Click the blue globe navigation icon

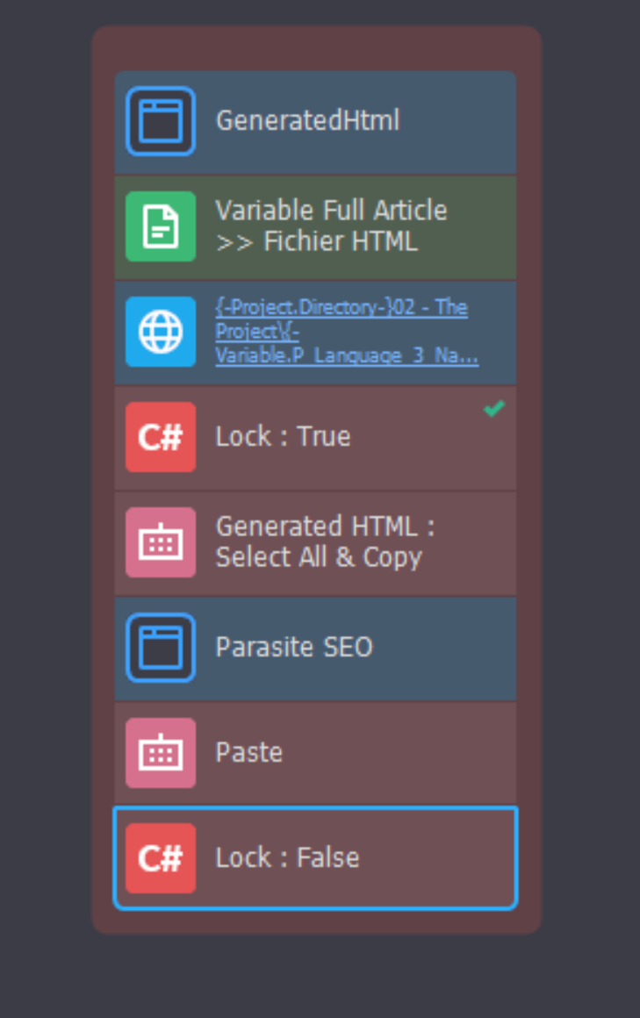tap(161, 332)
